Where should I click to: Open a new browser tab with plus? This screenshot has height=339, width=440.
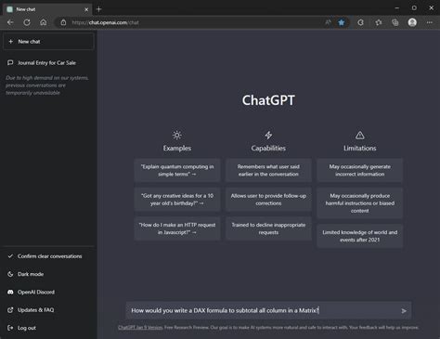pyautogui.click(x=99, y=9)
